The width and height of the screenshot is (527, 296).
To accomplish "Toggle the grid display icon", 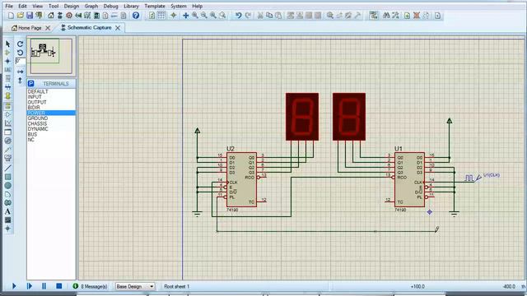I will pos(161,16).
